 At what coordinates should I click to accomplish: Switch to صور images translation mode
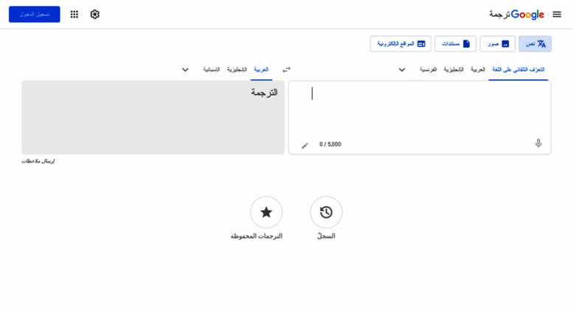pyautogui.click(x=497, y=43)
